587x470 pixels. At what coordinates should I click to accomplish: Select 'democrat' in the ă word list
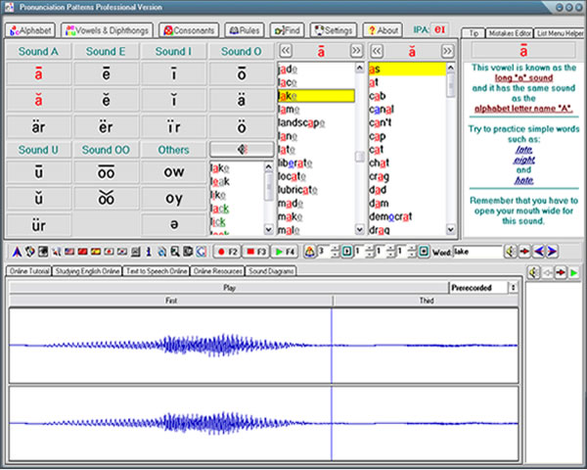coord(390,216)
